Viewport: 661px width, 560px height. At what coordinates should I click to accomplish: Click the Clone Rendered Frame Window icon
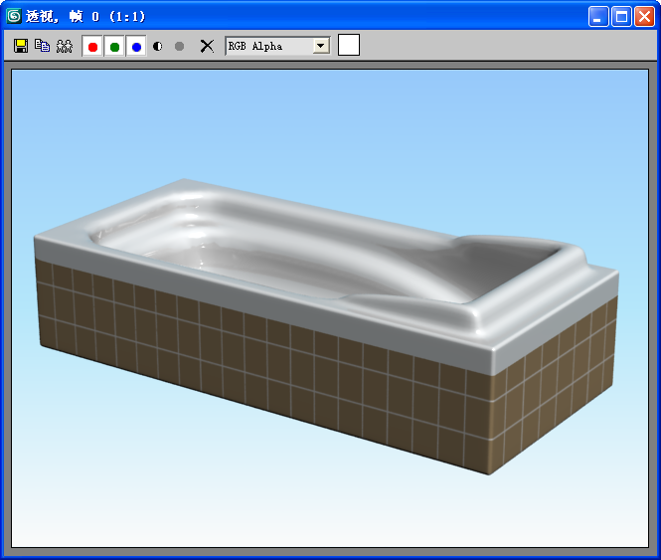point(65,46)
